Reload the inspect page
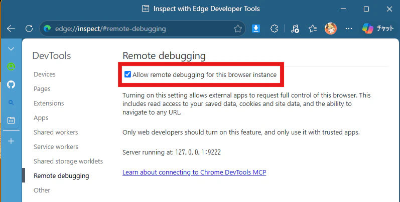Viewport: 400px width, 202px height. coord(29,28)
